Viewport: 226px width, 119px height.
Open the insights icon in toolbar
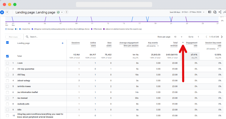(215, 12)
